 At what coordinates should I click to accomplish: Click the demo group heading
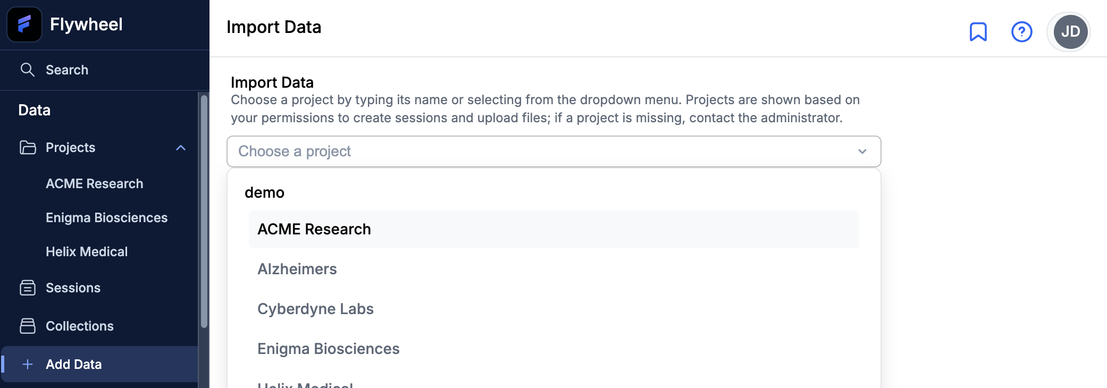264,192
